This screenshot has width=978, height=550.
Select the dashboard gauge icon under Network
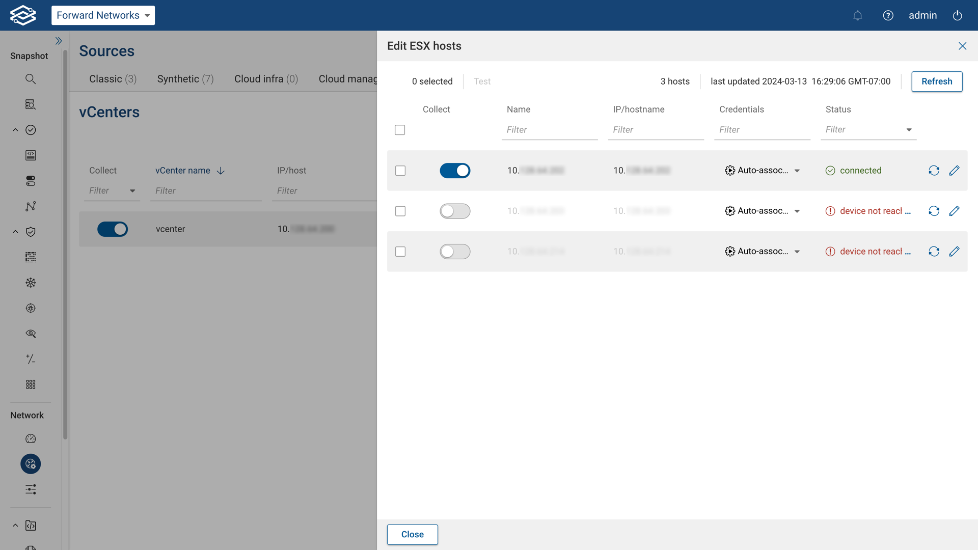pyautogui.click(x=31, y=438)
